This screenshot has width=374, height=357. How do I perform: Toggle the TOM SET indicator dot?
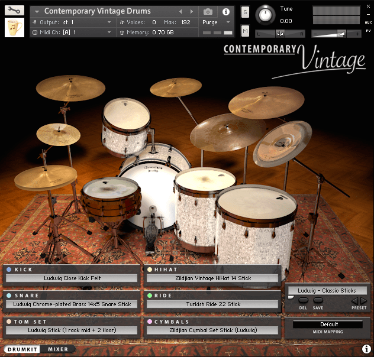[x=9, y=322]
